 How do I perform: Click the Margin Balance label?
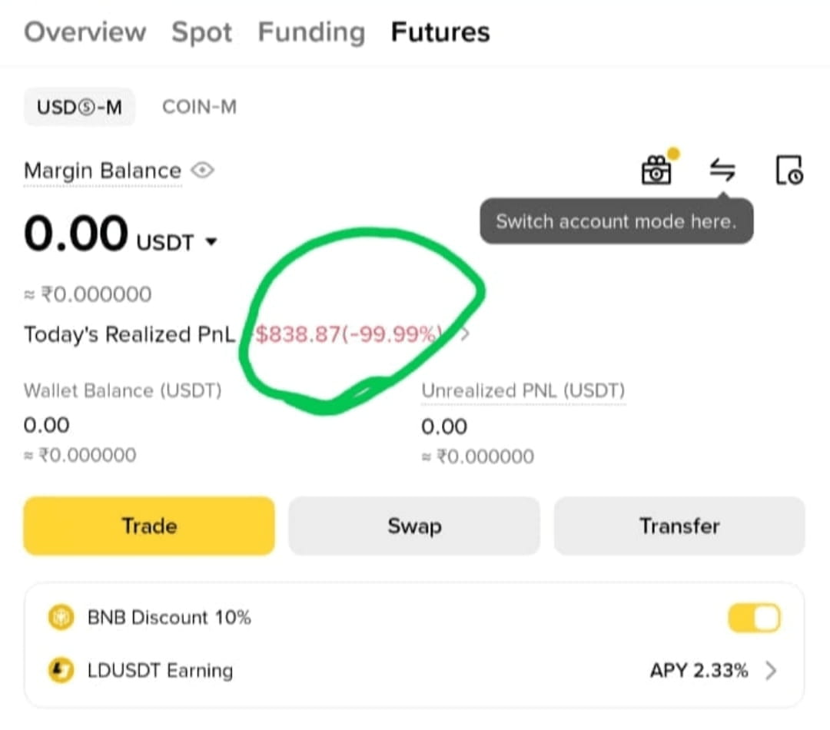coord(103,171)
